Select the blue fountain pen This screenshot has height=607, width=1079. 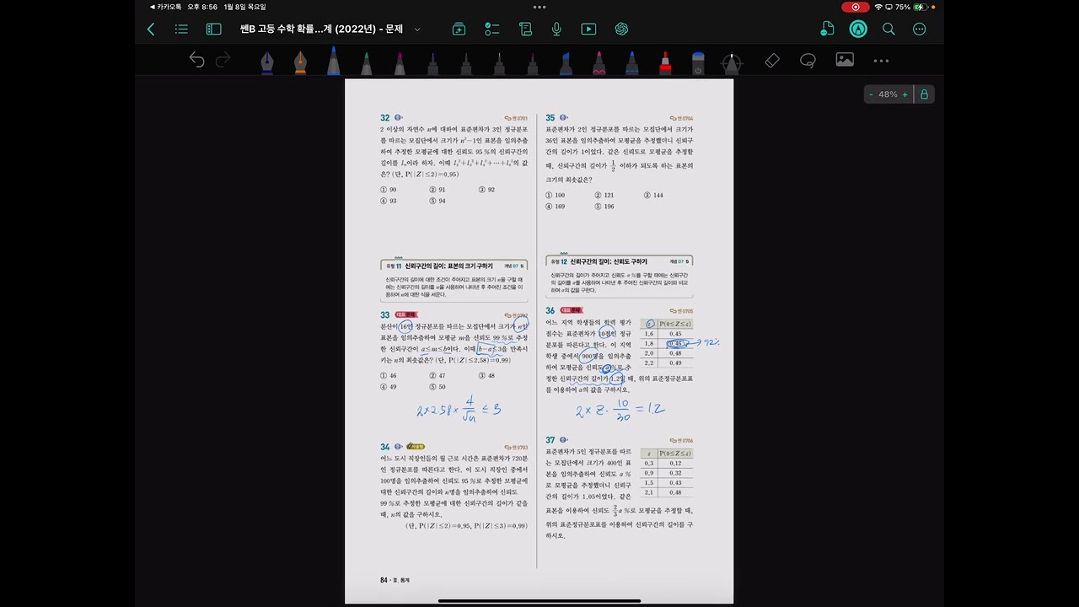[267, 62]
